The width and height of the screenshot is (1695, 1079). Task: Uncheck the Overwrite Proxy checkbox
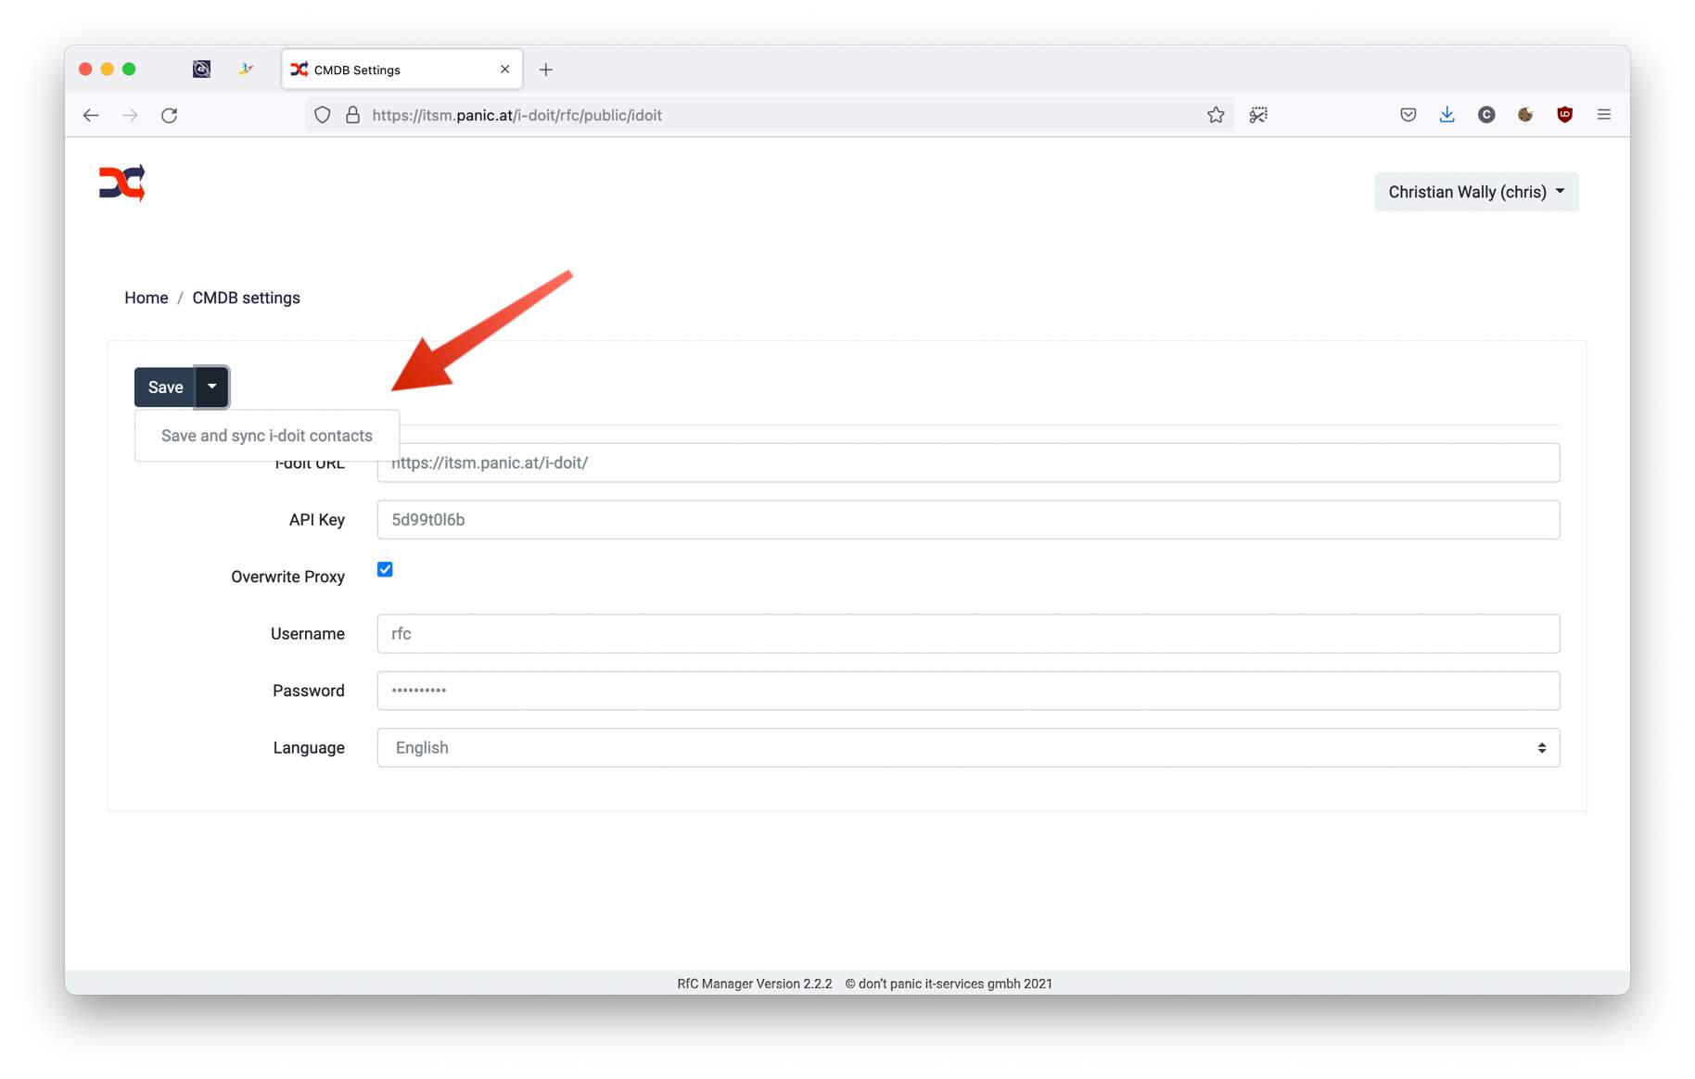(385, 569)
